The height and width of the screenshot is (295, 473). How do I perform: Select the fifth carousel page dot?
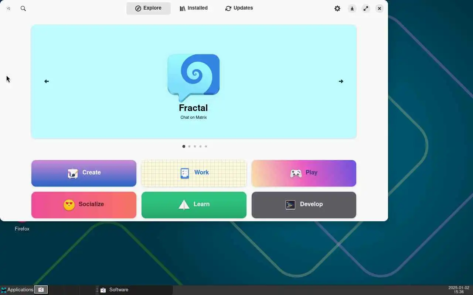(206, 146)
